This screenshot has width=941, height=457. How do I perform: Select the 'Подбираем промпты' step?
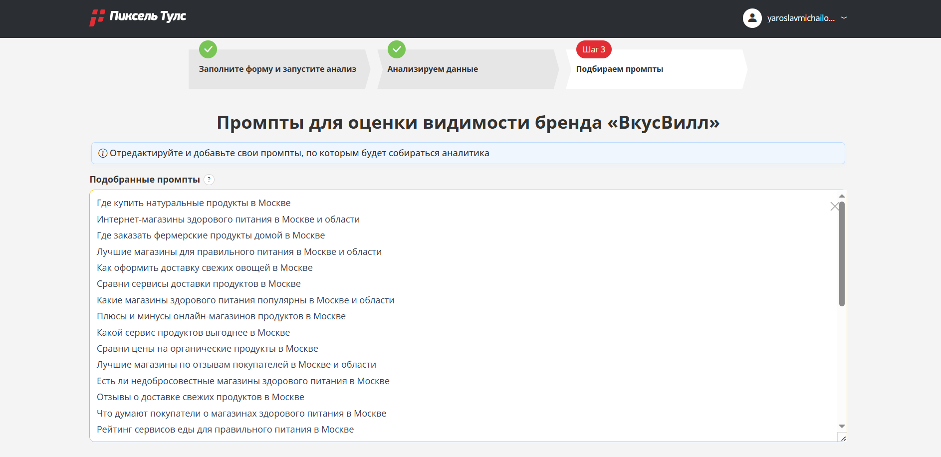click(619, 69)
